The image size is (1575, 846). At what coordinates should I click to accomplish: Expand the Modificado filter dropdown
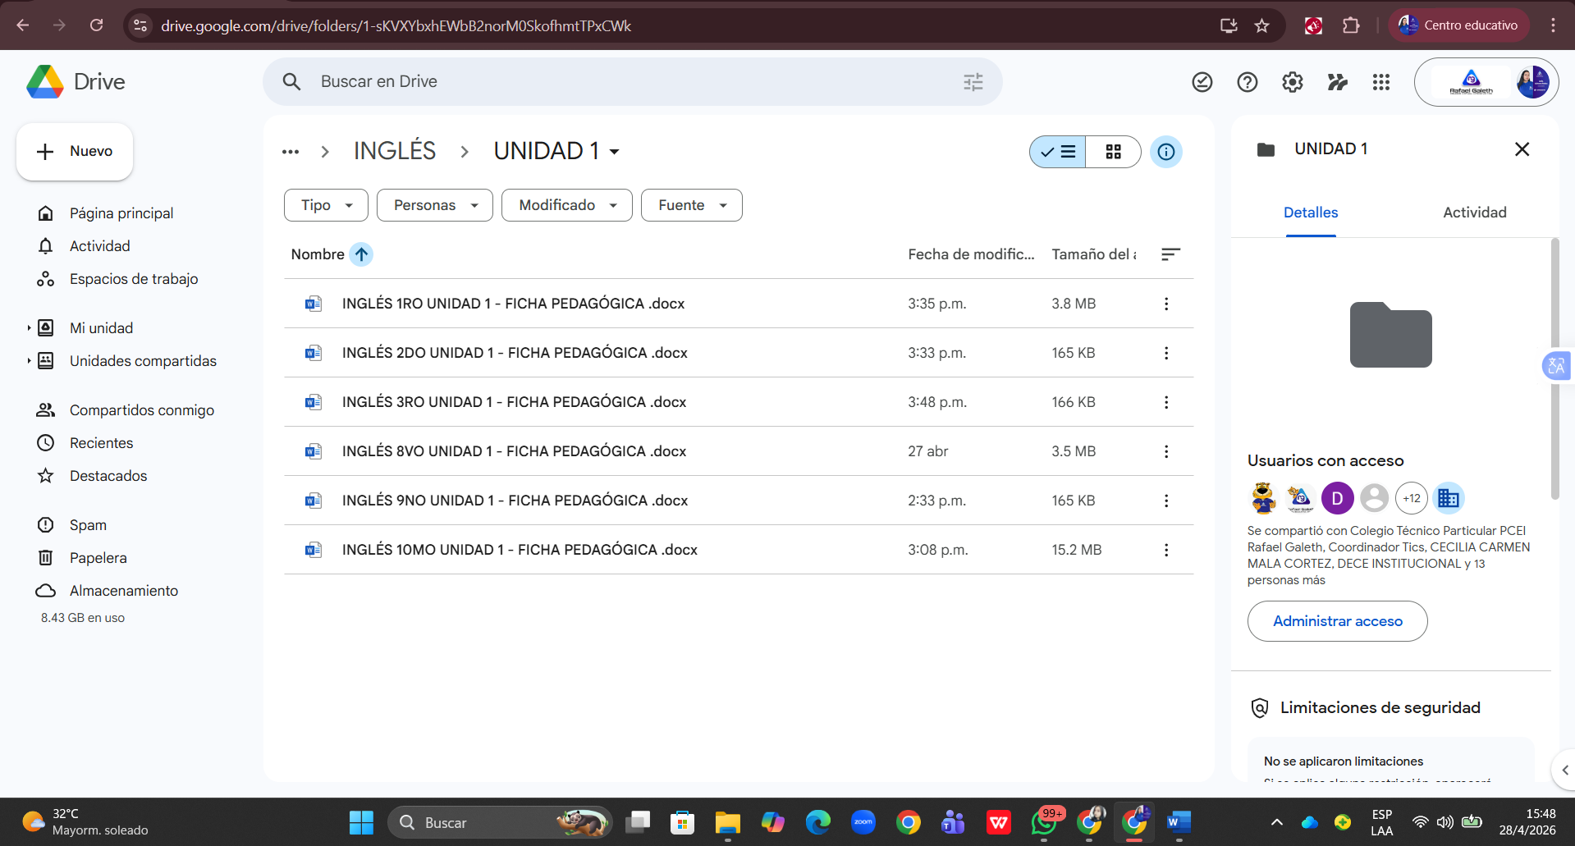pos(566,205)
